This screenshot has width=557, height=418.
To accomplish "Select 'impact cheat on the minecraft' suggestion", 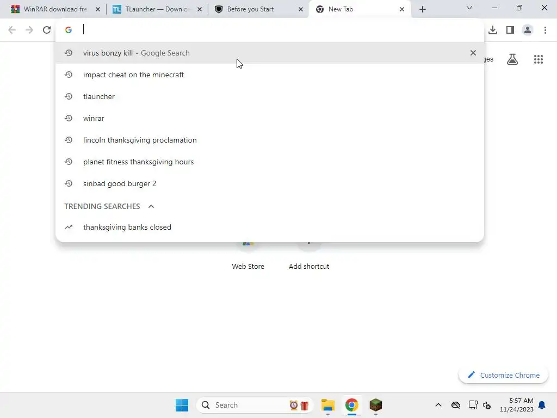I will (x=270, y=75).
